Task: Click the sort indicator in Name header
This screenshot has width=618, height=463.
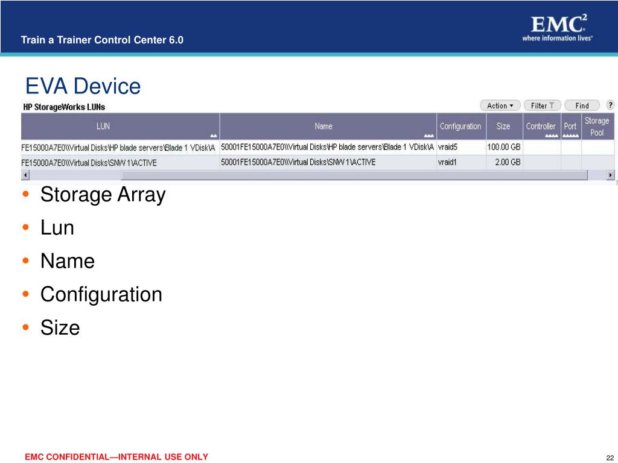Action: [429, 136]
